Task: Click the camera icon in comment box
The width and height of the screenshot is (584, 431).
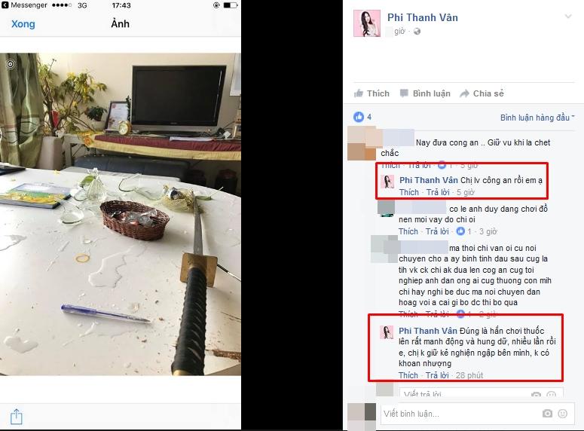Action: [547, 414]
